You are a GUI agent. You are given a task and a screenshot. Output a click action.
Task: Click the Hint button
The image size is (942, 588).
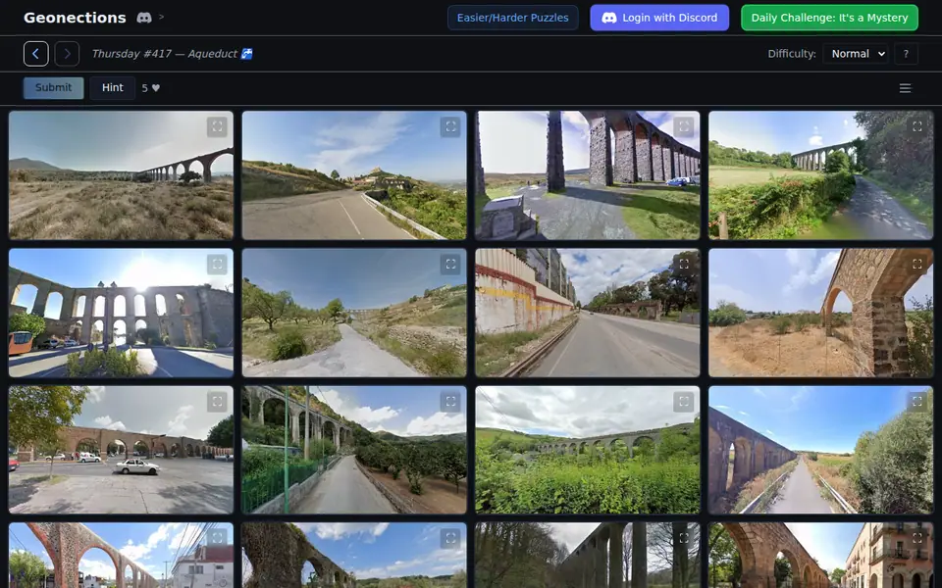pyautogui.click(x=112, y=87)
